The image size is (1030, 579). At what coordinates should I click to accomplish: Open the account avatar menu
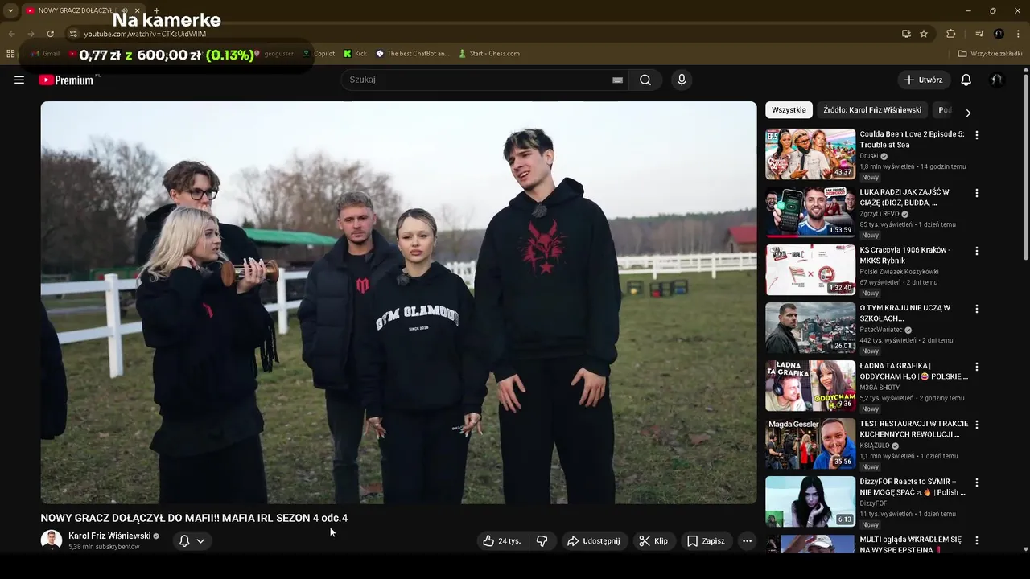996,80
